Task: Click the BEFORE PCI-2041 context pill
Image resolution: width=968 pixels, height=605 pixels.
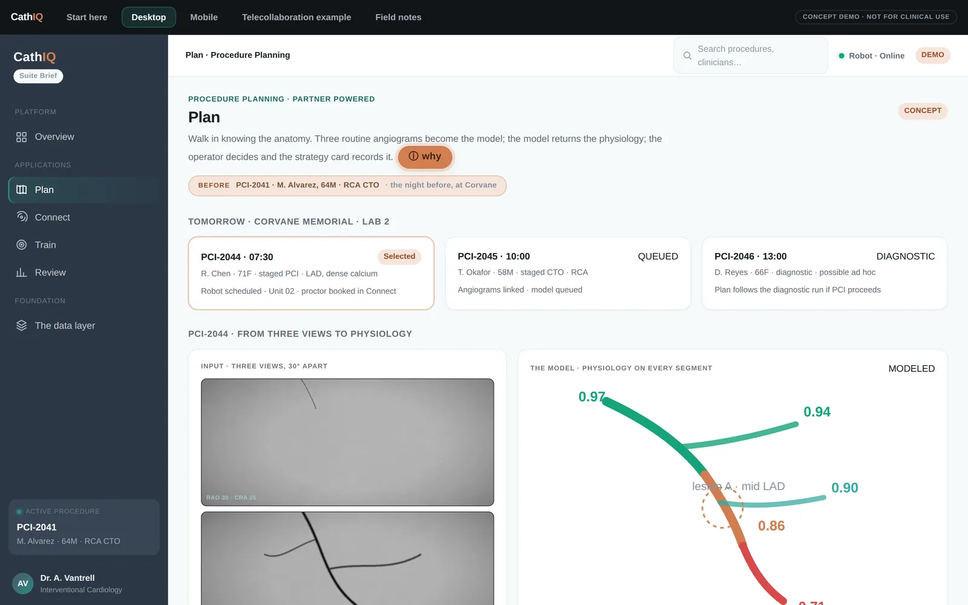Action: [x=347, y=186]
